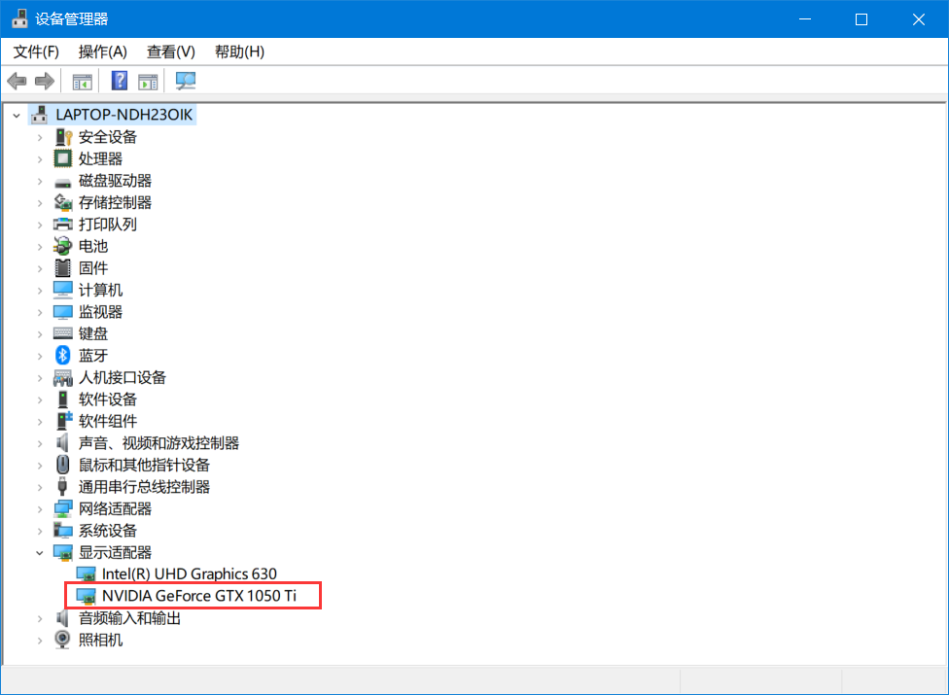Select NVIDIA GeForce GTX 1050 Ti device

pos(199,596)
